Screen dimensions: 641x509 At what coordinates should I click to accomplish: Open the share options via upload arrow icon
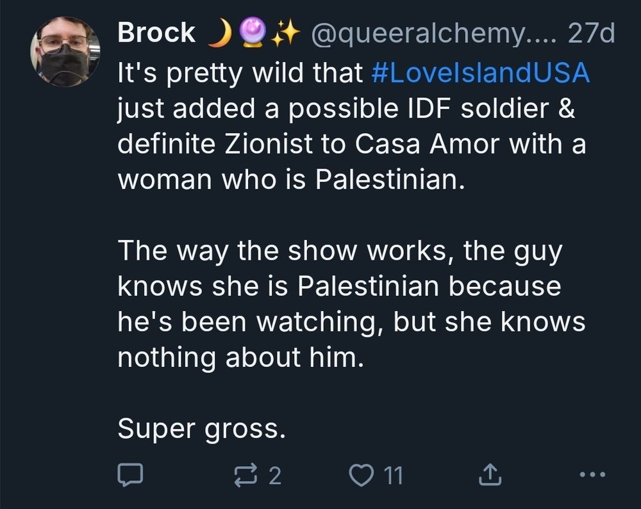490,475
